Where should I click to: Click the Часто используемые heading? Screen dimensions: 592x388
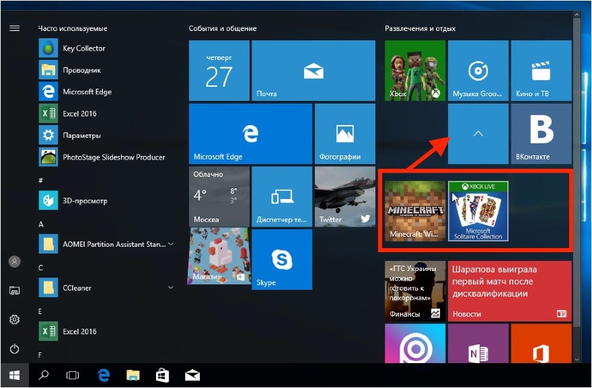(73, 28)
